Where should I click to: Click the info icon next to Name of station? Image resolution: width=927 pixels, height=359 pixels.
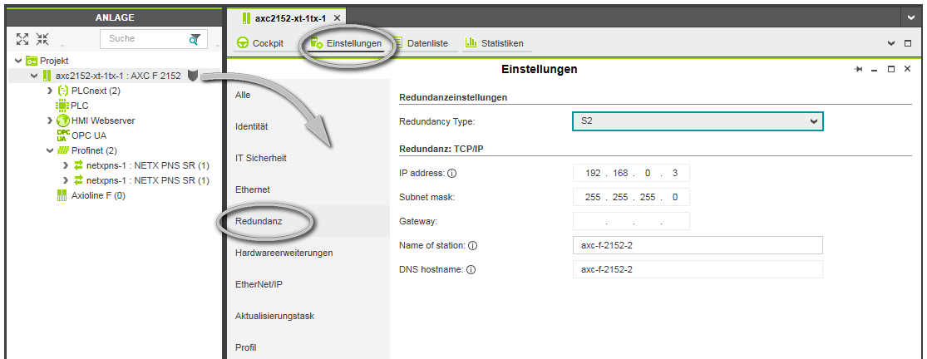472,246
